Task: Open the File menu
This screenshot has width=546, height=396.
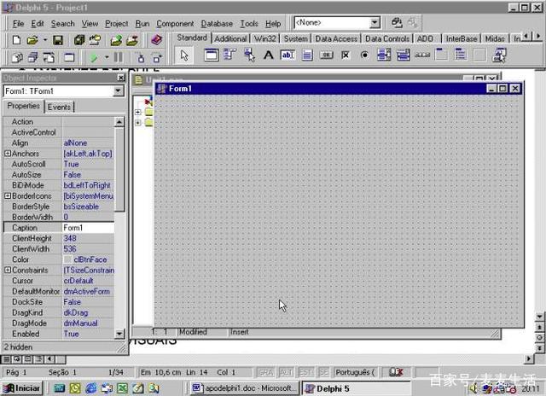Action: point(18,24)
